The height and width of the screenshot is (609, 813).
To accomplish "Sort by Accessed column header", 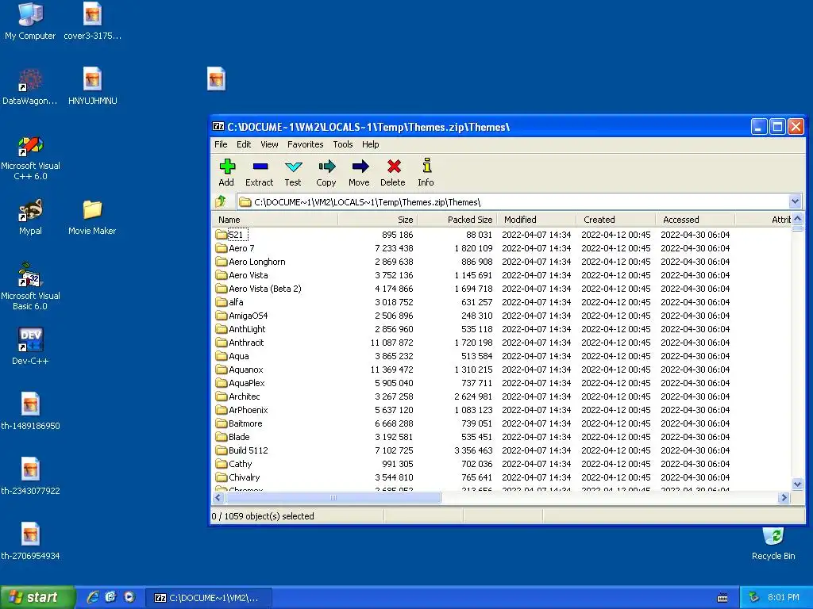I will coord(695,220).
